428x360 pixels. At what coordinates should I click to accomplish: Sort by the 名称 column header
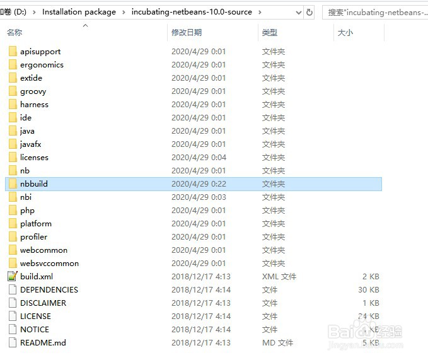pyautogui.click(x=14, y=33)
